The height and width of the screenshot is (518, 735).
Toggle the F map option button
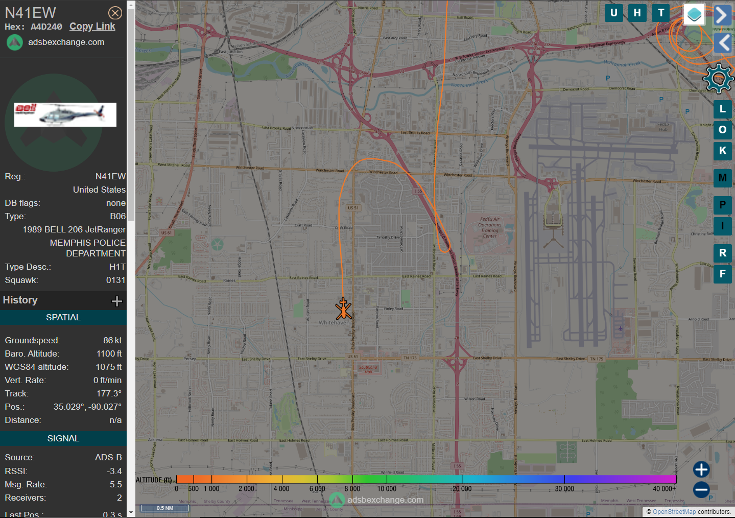point(722,274)
